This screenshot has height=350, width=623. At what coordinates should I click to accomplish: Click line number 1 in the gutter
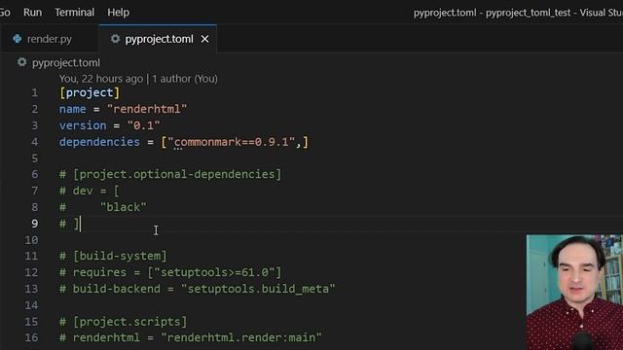(x=35, y=93)
